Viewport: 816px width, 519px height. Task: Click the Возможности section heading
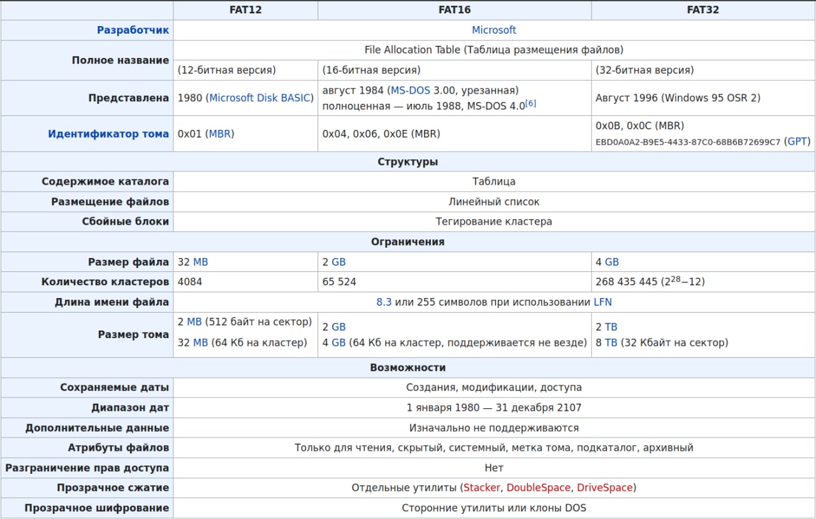408,367
